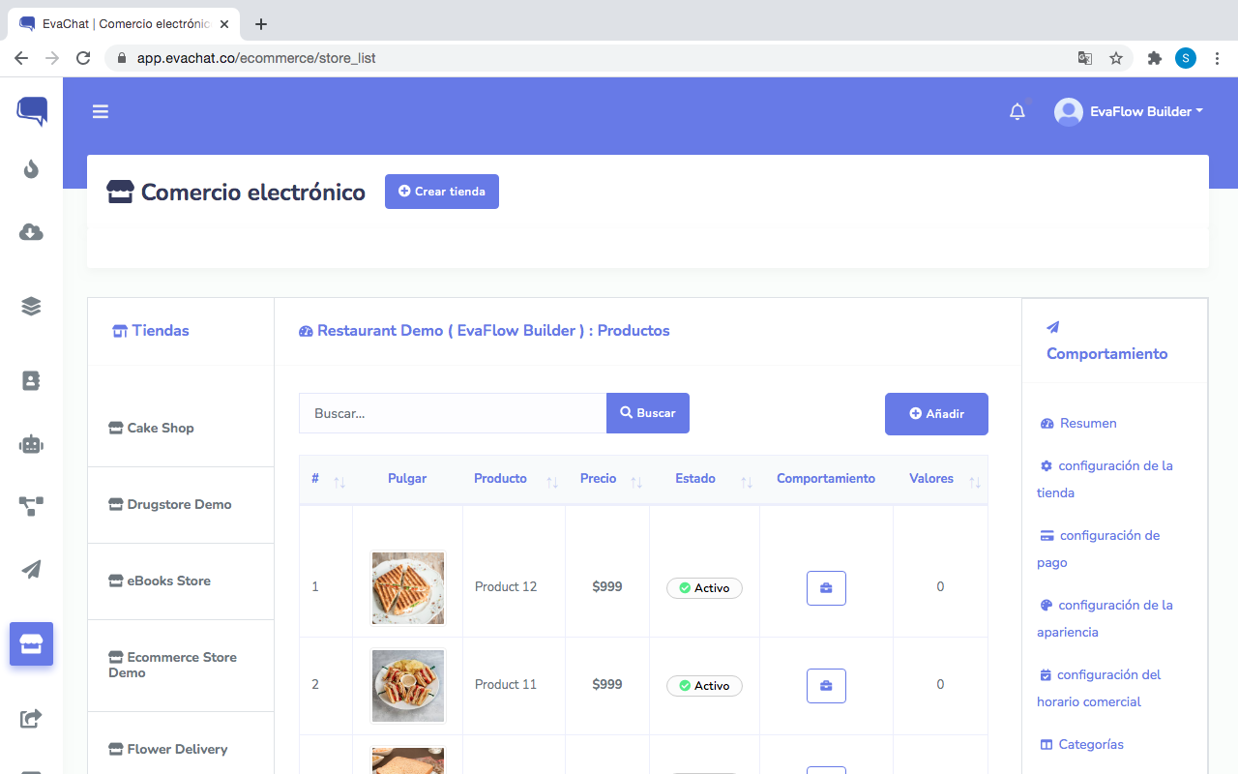Open the layers stack sidebar icon
Image resolution: width=1238 pixels, height=774 pixels.
(31, 306)
